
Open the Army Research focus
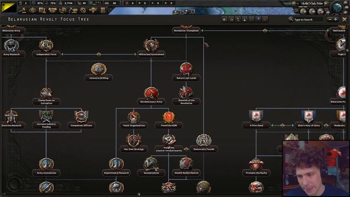point(11,48)
